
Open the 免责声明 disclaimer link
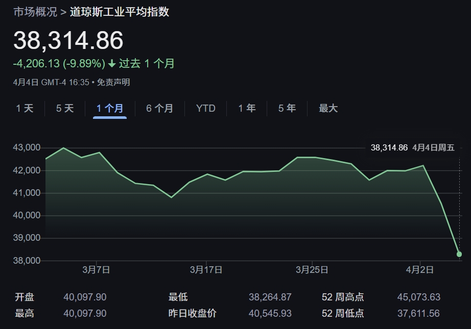click(113, 82)
